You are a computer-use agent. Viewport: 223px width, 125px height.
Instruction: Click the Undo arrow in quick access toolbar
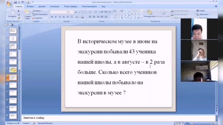pyautogui.click(x=22, y=2)
